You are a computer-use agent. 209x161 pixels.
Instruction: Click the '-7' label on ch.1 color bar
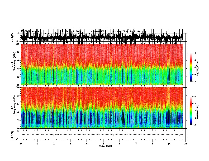point(194,82)
